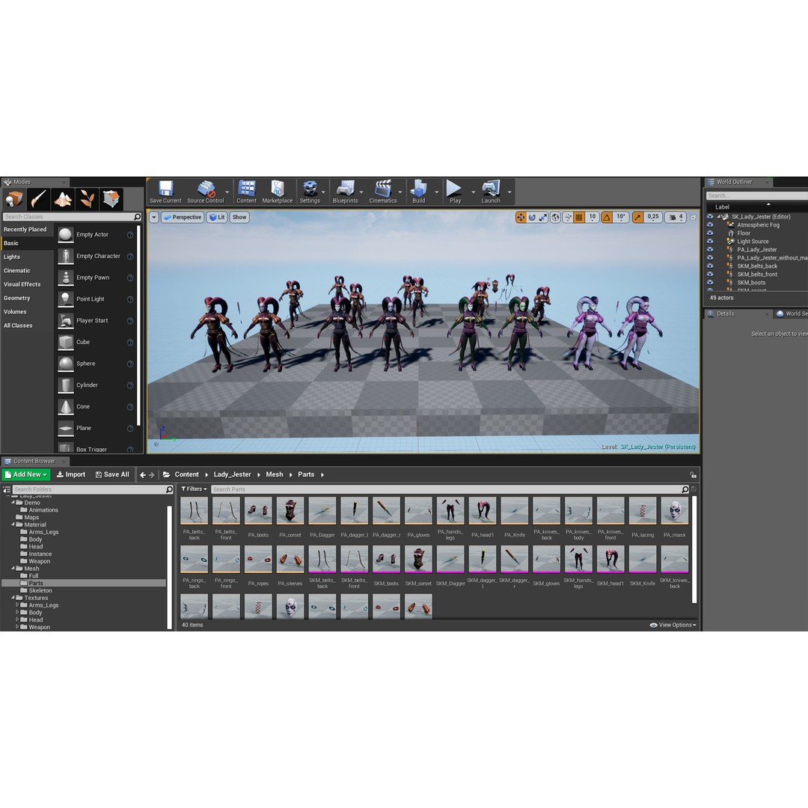Open the Lit view mode dropdown
This screenshot has height=808, width=808.
tap(217, 218)
